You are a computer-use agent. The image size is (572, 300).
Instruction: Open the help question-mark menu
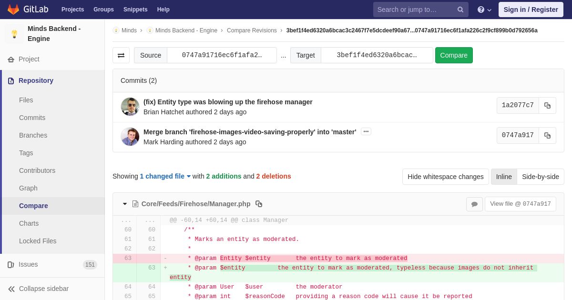click(x=484, y=10)
